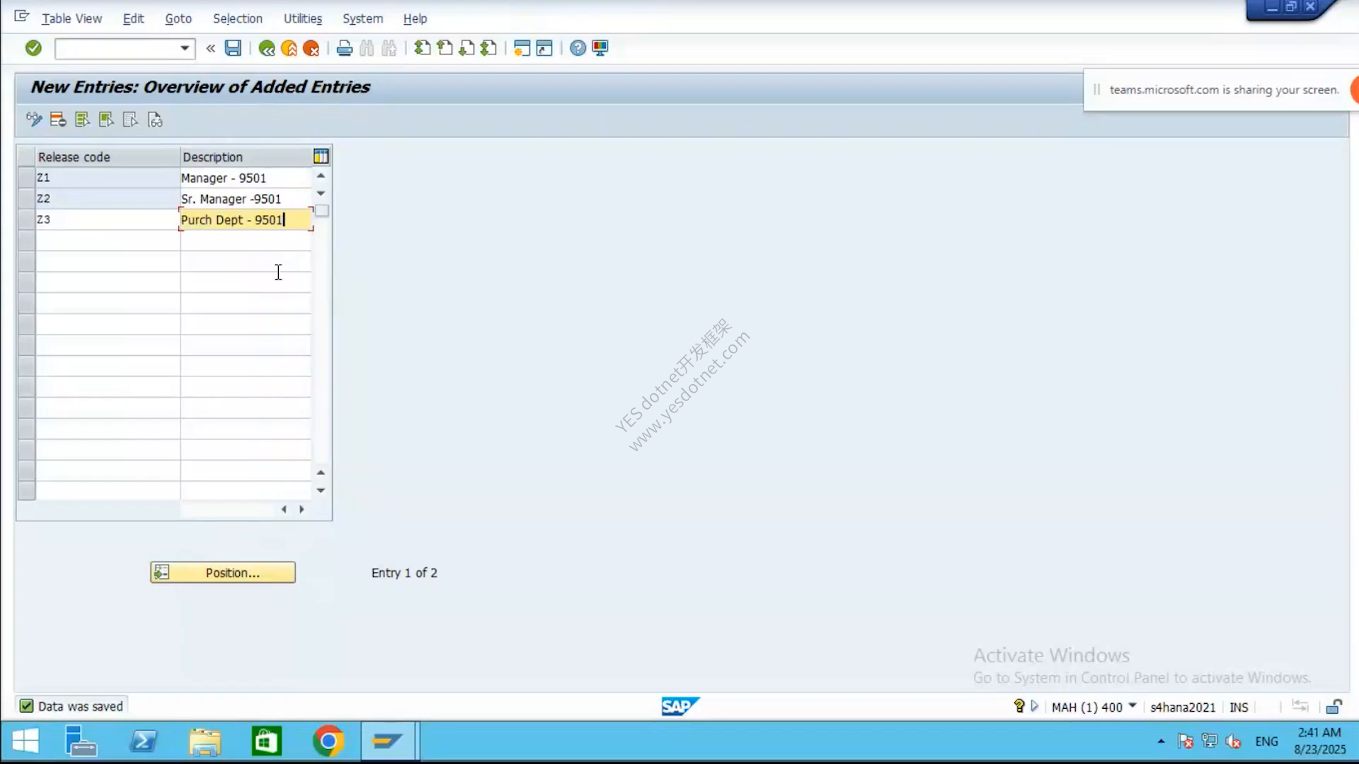Screen dimensions: 1359x764
Task: Click the green Enter checkmark icon
Action: pyautogui.click(x=33, y=48)
